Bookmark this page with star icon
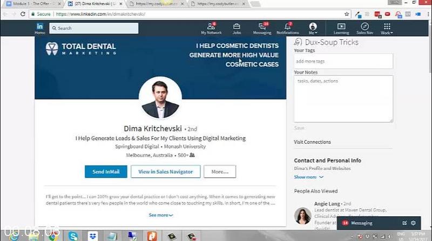 coord(347,14)
